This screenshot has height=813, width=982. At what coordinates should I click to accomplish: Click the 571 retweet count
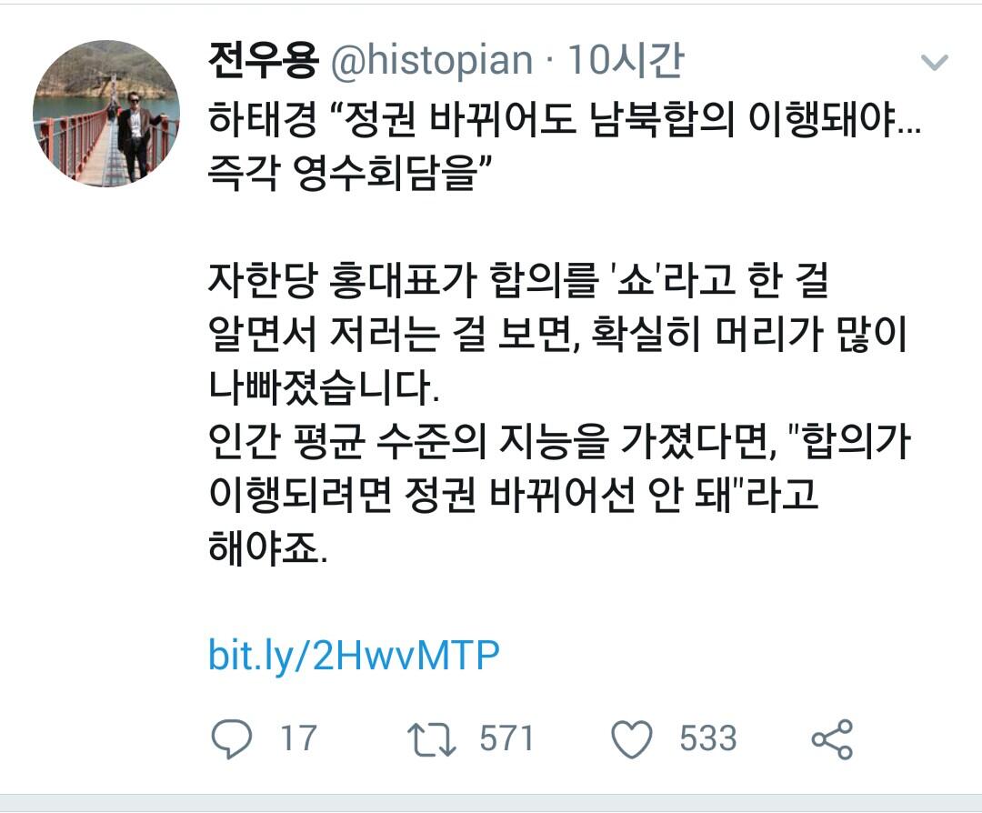pos(506,738)
